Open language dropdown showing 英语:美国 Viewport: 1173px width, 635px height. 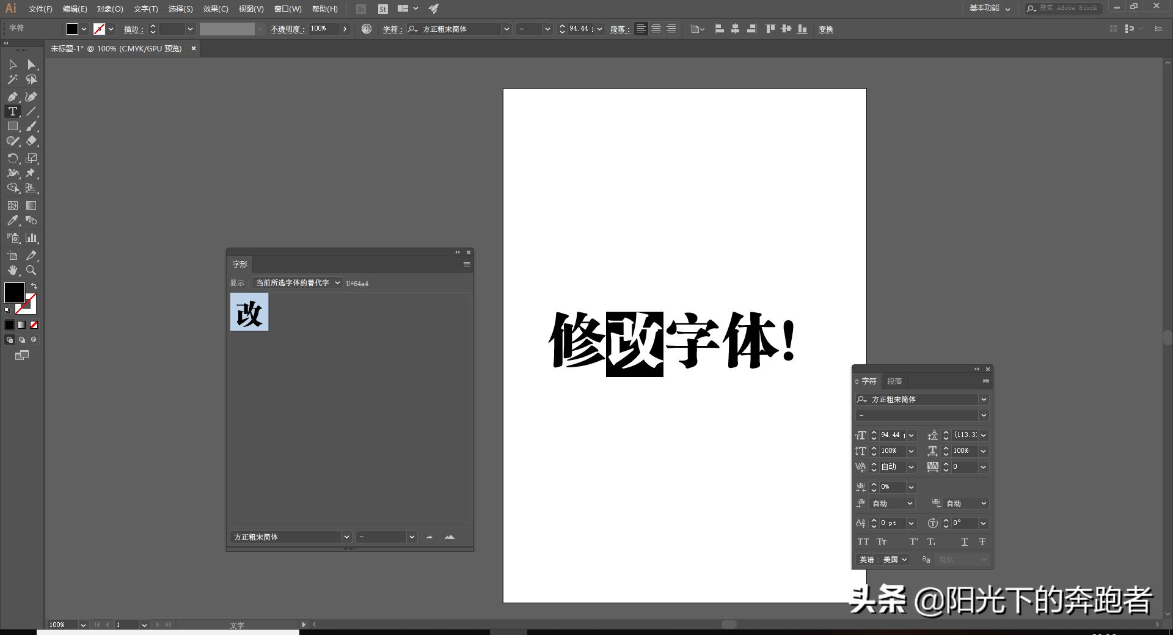click(x=882, y=559)
